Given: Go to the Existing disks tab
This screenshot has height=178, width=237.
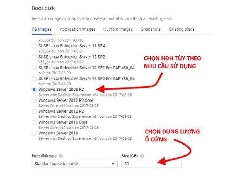Looking at the screenshot, I should pyautogui.click(x=182, y=29).
